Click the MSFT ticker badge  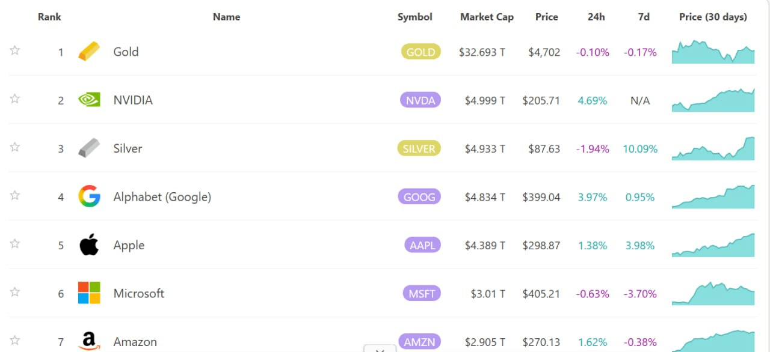pos(422,293)
